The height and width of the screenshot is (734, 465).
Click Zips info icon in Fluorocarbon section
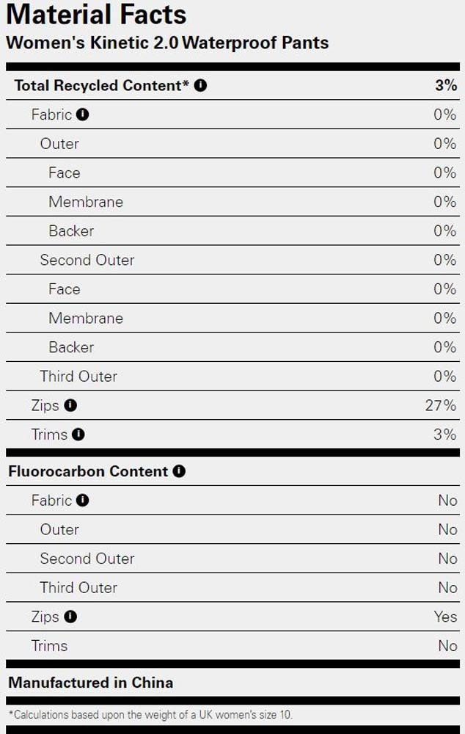[70, 617]
